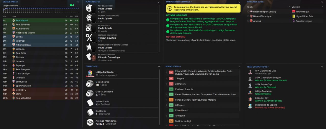Click the Best Pass Completion percent icon
This screenshot has width=326, height=129.
point(89,38)
